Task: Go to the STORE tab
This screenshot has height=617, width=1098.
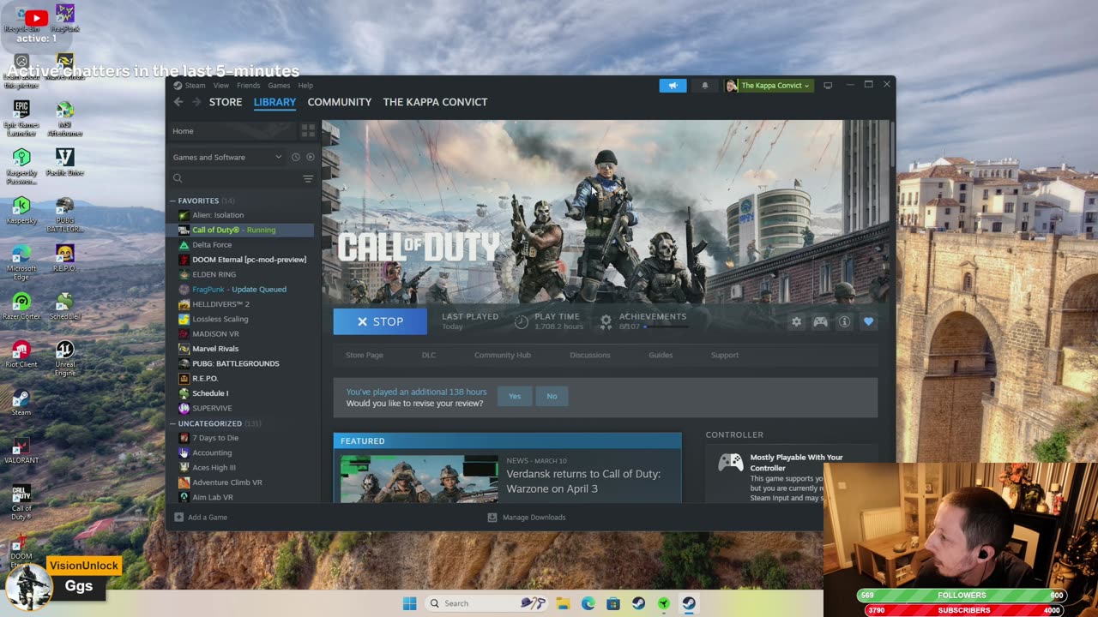Action: click(x=226, y=102)
